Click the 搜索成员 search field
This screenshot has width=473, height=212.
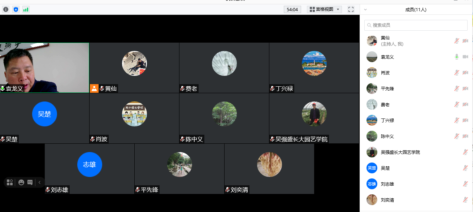(416, 25)
